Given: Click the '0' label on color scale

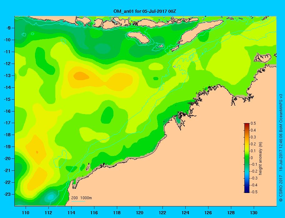Looking at the screenshot, I should [252, 158].
